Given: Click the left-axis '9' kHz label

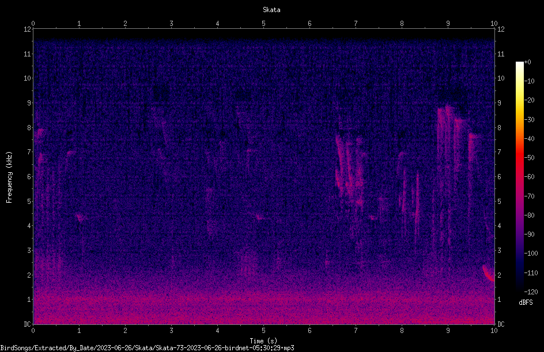Looking at the screenshot, I should [29, 103].
